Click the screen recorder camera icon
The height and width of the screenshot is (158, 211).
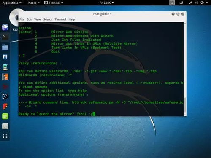point(181,3)
